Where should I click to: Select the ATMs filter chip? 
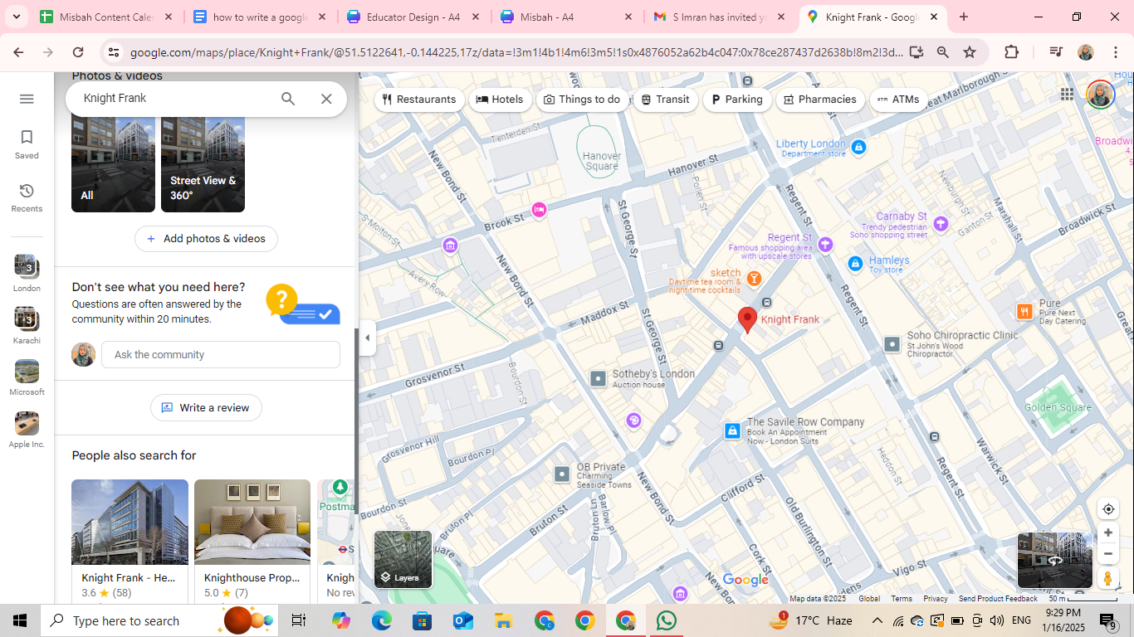click(898, 100)
